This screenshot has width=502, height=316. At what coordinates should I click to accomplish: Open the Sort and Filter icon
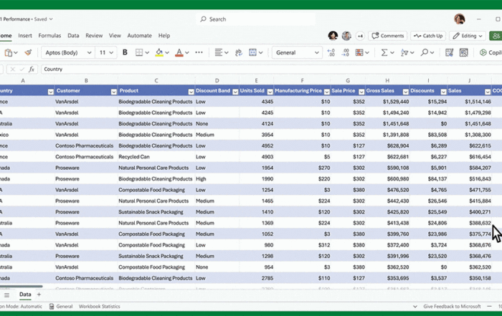[x=404, y=52]
